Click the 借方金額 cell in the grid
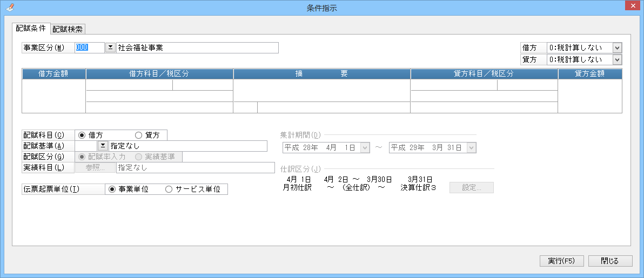Screen dimensions: 644x278 click(54, 96)
